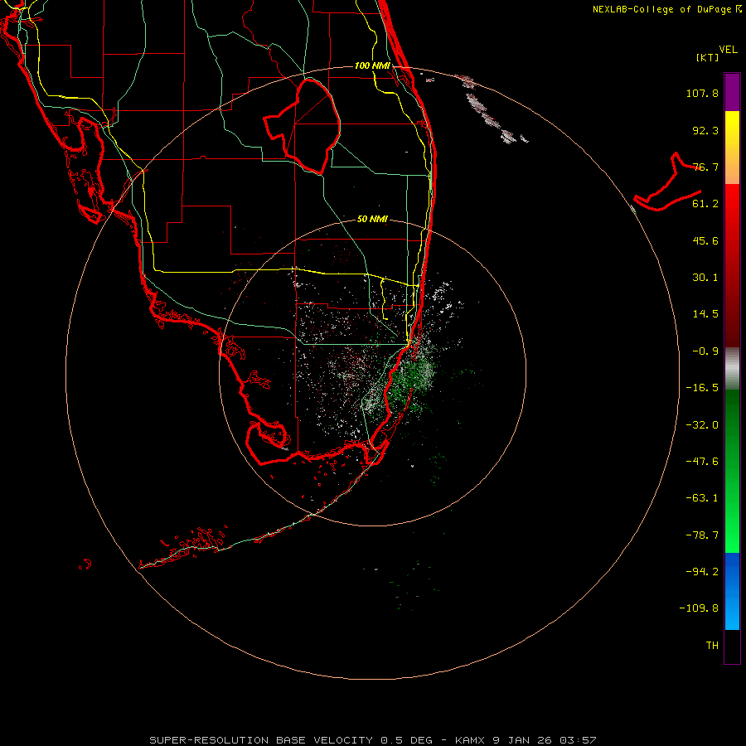Click the [KT] units label
Screen dimensions: 746x746
707,57
